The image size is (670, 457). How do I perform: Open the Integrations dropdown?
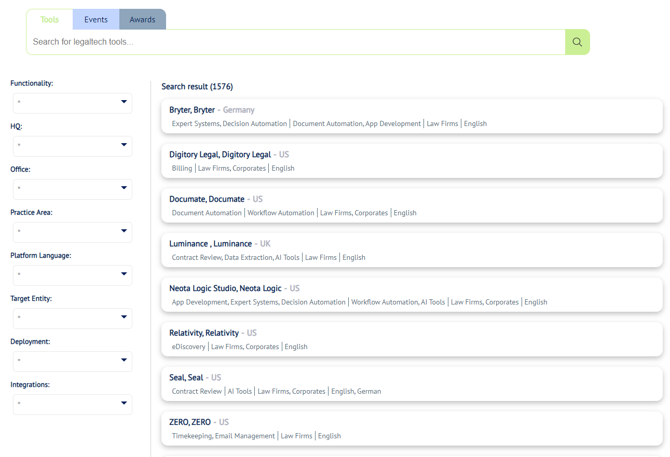pyautogui.click(x=73, y=405)
